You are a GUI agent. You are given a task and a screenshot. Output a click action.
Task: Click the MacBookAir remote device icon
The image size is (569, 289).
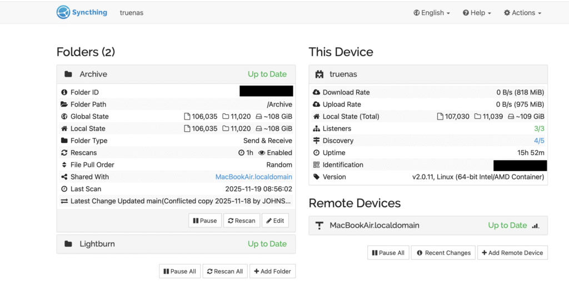pyautogui.click(x=320, y=226)
